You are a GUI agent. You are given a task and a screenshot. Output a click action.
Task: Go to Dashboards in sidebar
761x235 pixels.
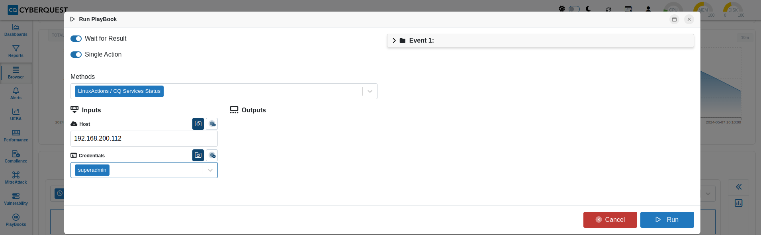click(16, 30)
